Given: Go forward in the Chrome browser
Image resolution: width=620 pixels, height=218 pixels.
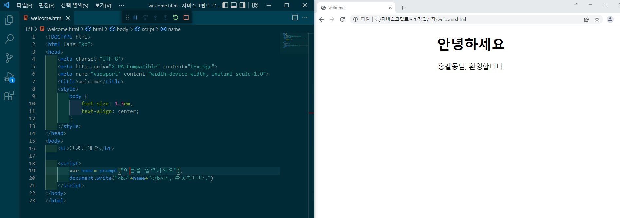Looking at the screenshot, I should coord(332,19).
